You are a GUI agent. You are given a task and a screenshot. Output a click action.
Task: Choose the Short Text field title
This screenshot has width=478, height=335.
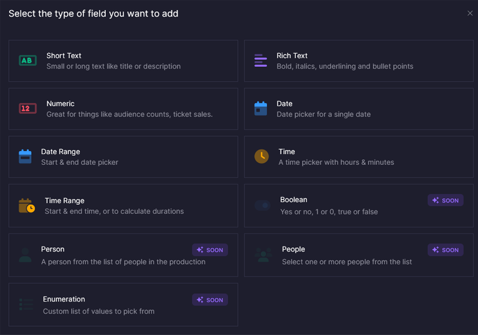point(64,56)
